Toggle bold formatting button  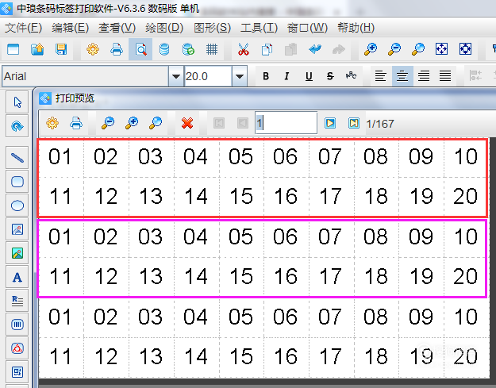click(266, 76)
